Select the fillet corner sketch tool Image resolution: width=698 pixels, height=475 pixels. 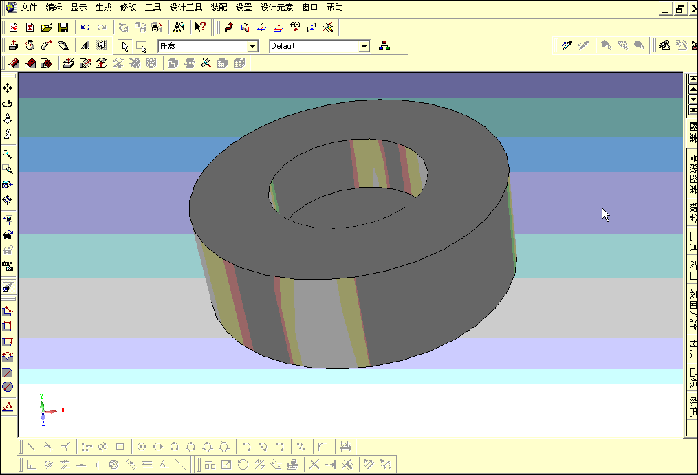(323, 447)
